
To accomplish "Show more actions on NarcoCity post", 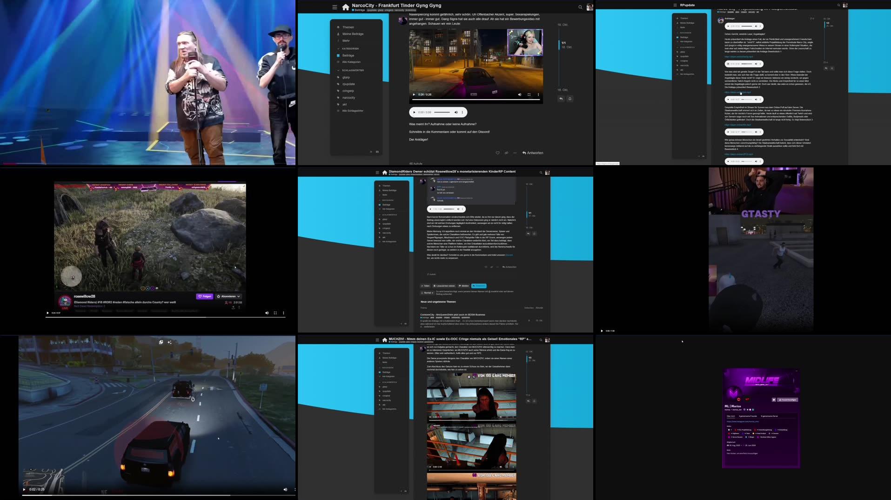I will [515, 153].
